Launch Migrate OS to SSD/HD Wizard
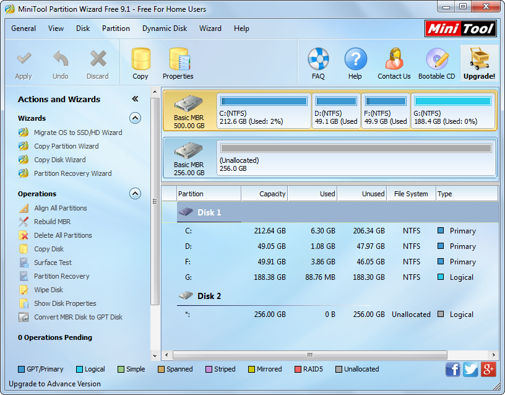The height and width of the screenshot is (395, 505). (x=78, y=132)
